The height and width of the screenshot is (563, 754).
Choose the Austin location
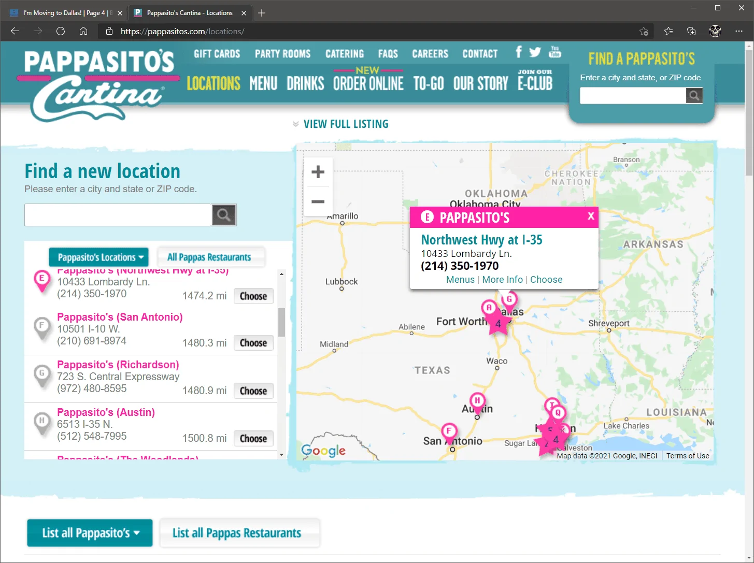click(253, 439)
